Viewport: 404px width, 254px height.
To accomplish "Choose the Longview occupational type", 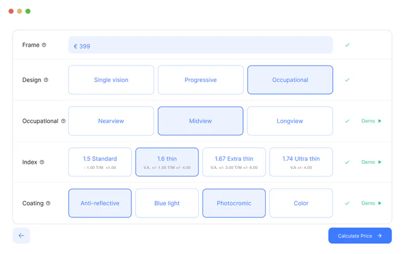I will (x=290, y=121).
